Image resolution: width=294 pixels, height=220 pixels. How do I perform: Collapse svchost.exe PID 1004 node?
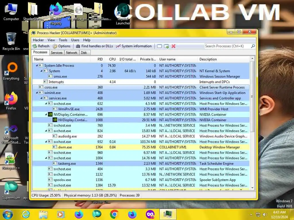pos(46,158)
